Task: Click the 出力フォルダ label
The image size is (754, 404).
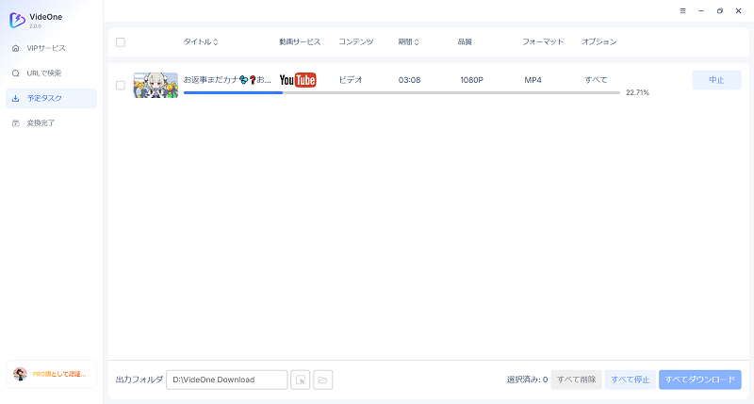Action: (139, 380)
